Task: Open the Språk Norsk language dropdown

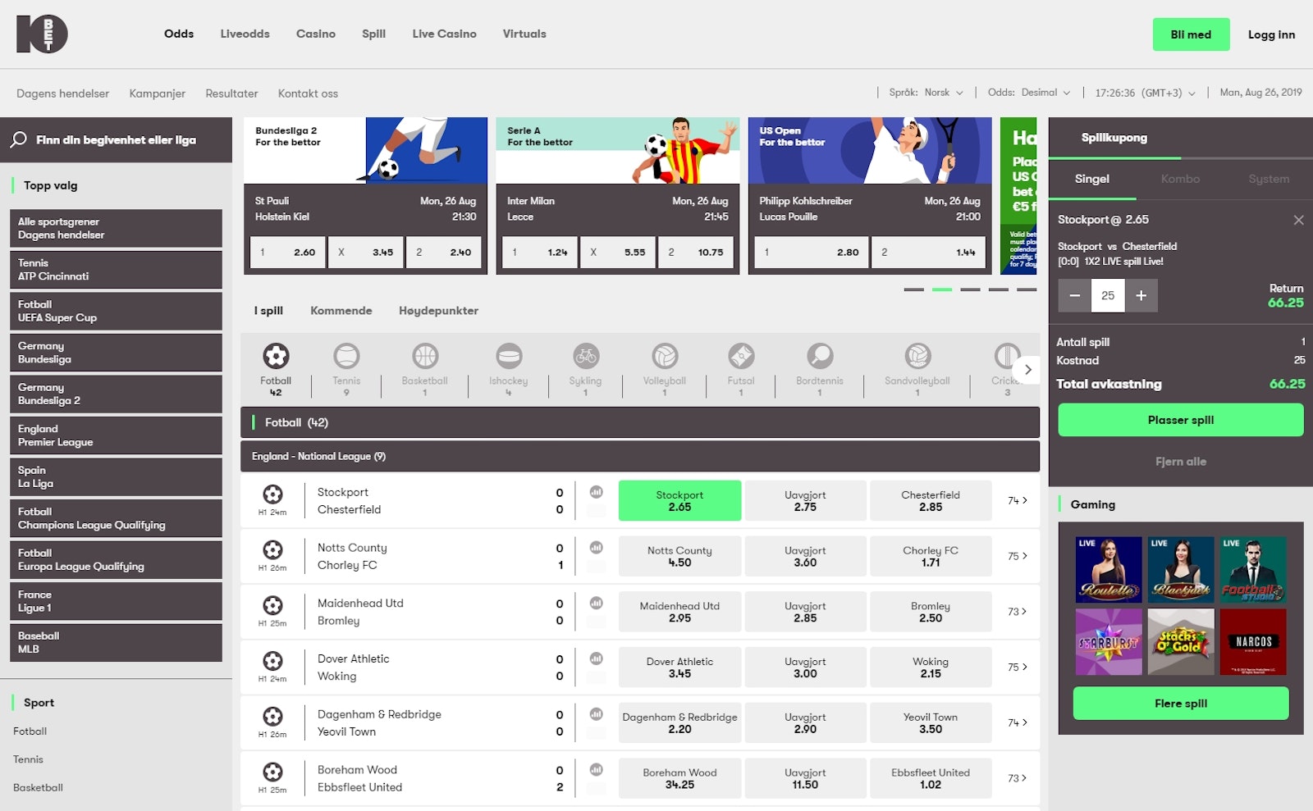Action: [926, 93]
